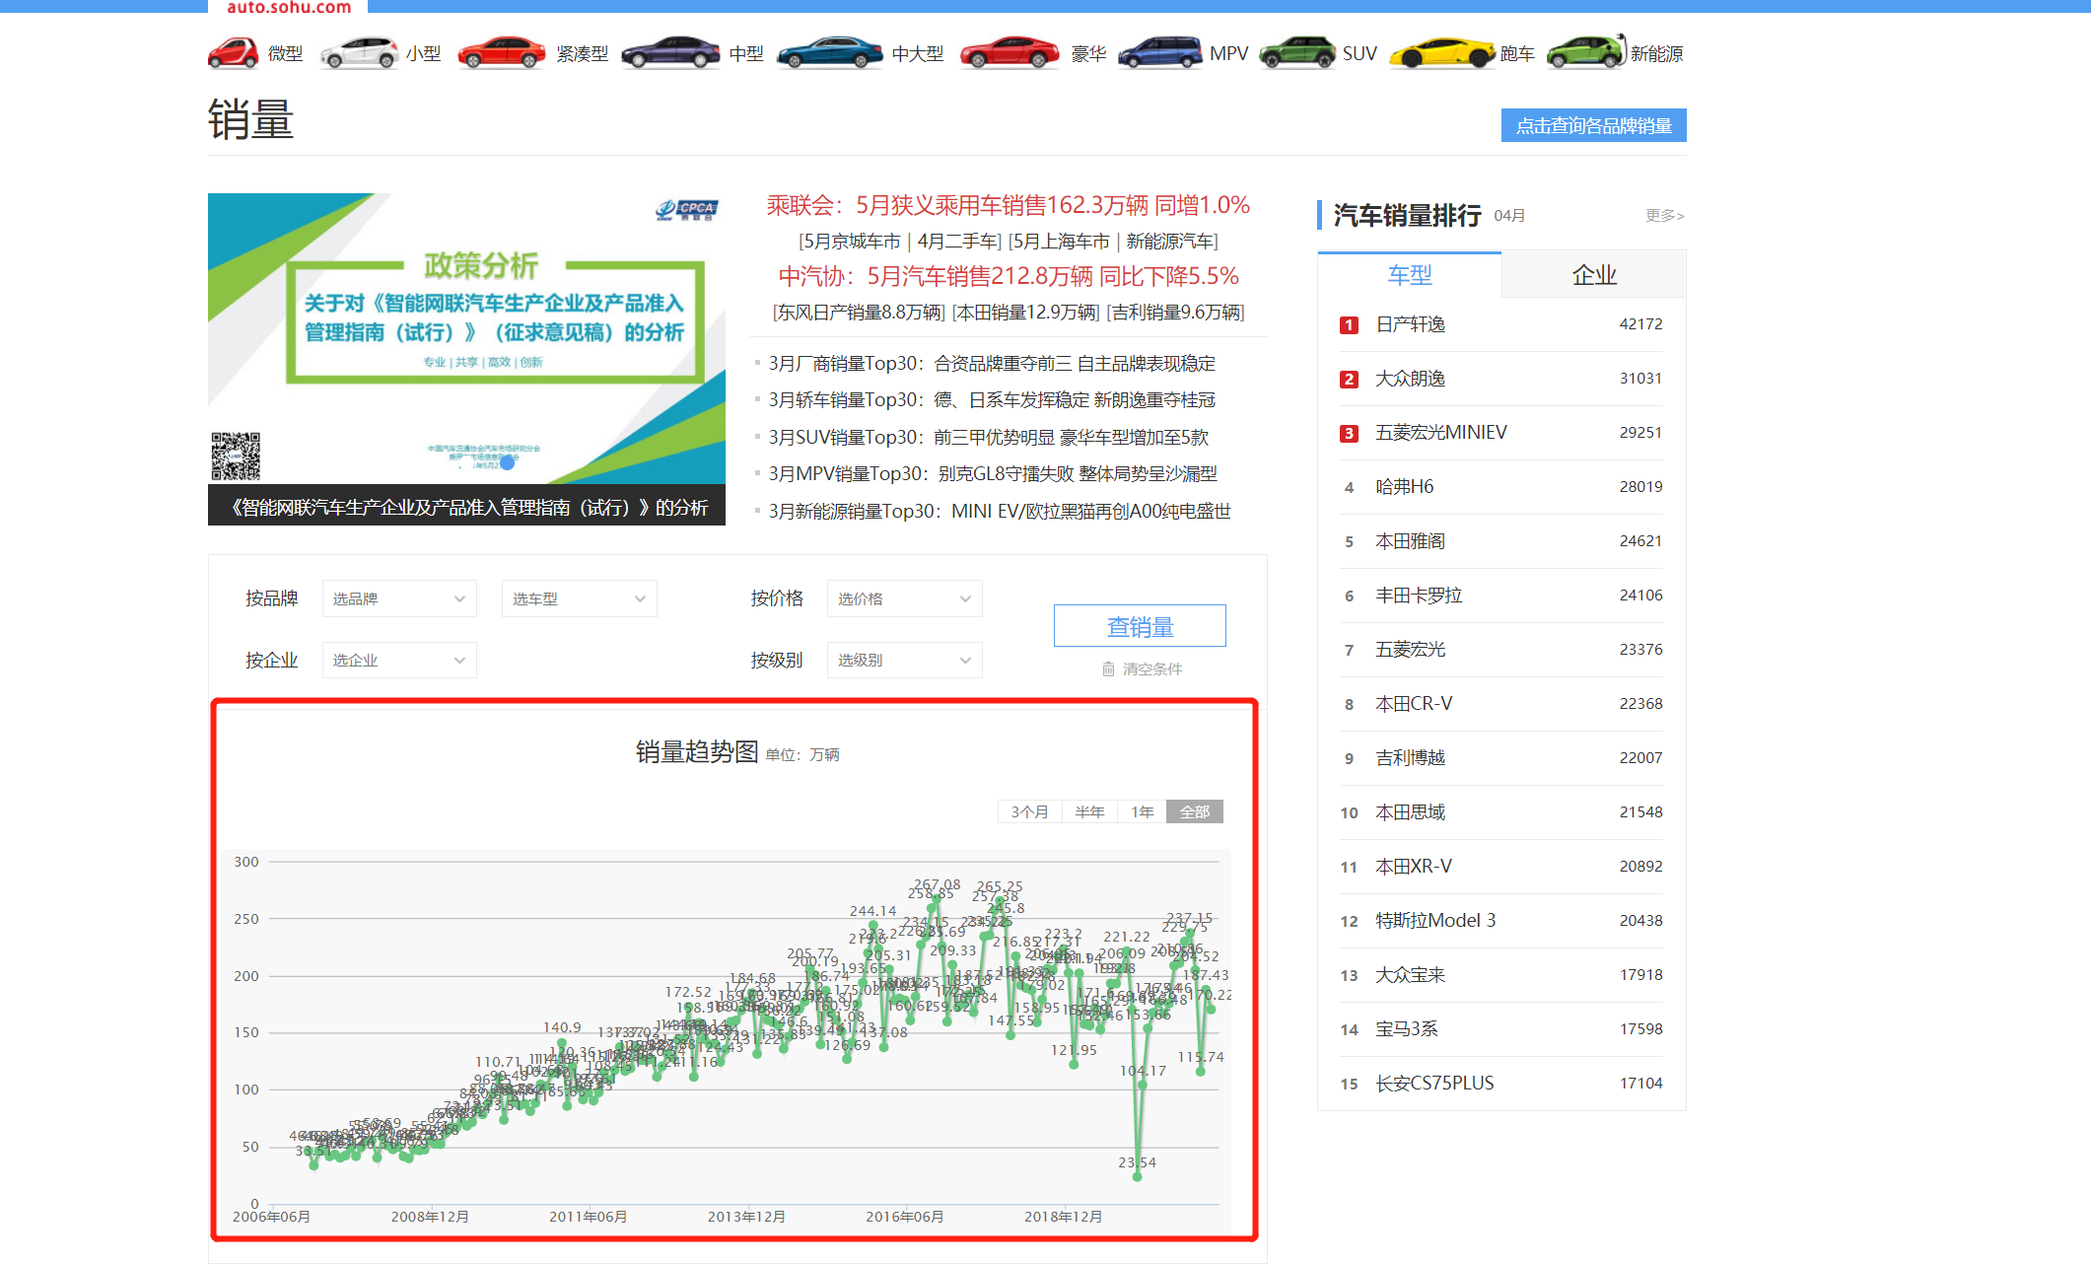Click the auto.sohu.com site logo

point(288,7)
